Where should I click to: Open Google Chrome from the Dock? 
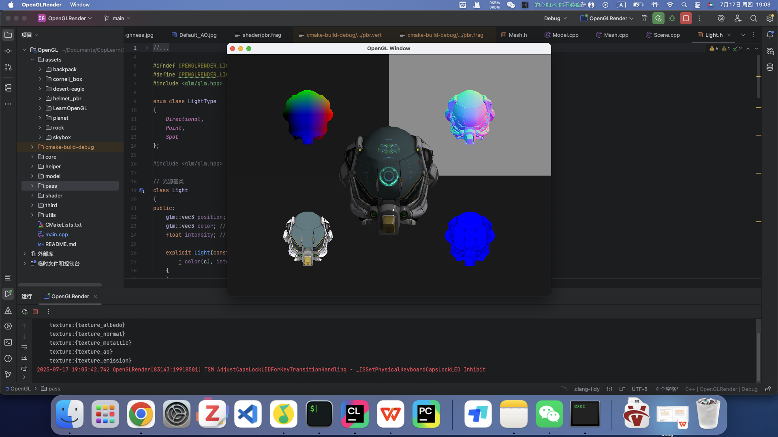click(x=141, y=414)
